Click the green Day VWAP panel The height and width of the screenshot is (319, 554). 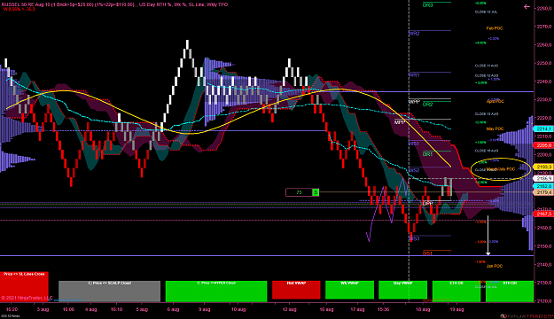pyautogui.click(x=402, y=290)
